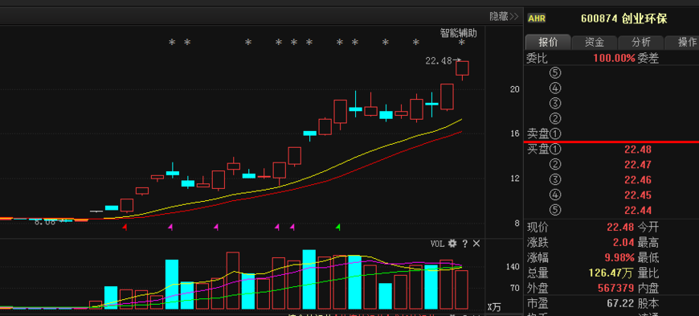Click the AHR badge icon

click(x=536, y=18)
